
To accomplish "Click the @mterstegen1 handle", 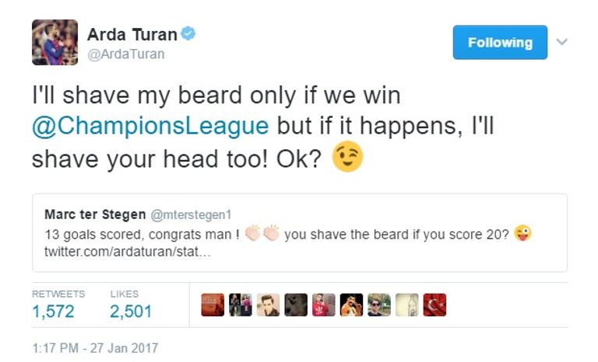I will [x=191, y=215].
